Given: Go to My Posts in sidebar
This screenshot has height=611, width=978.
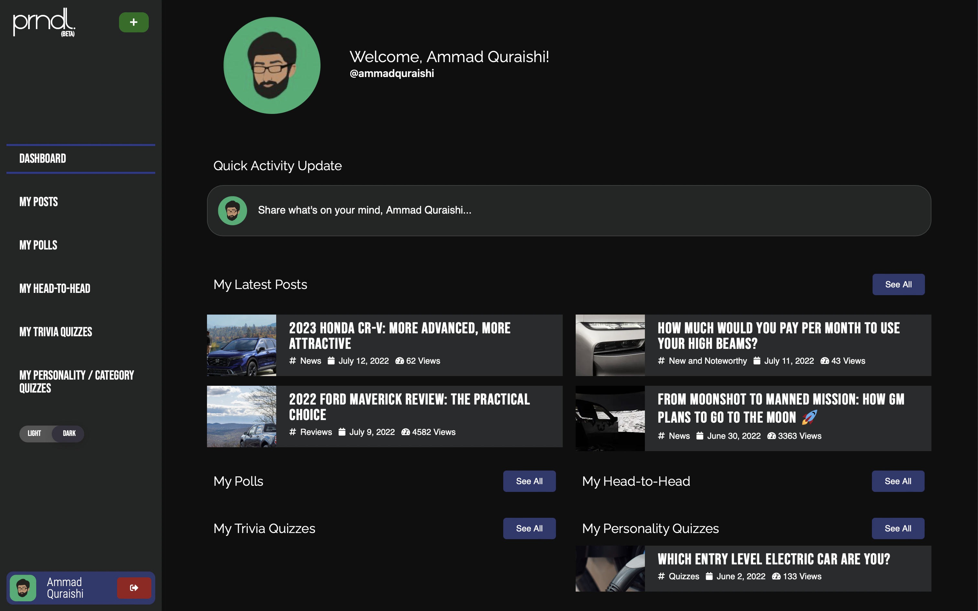Looking at the screenshot, I should (x=39, y=202).
